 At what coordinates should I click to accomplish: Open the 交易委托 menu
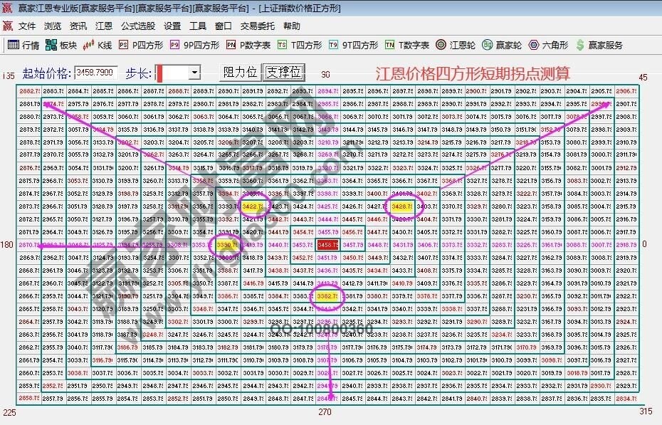click(x=257, y=26)
